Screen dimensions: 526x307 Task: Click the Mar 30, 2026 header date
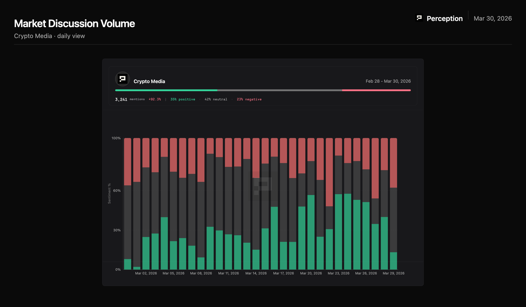(493, 18)
